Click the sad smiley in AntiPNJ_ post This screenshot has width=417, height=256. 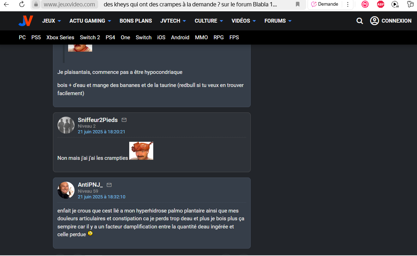pos(90,233)
